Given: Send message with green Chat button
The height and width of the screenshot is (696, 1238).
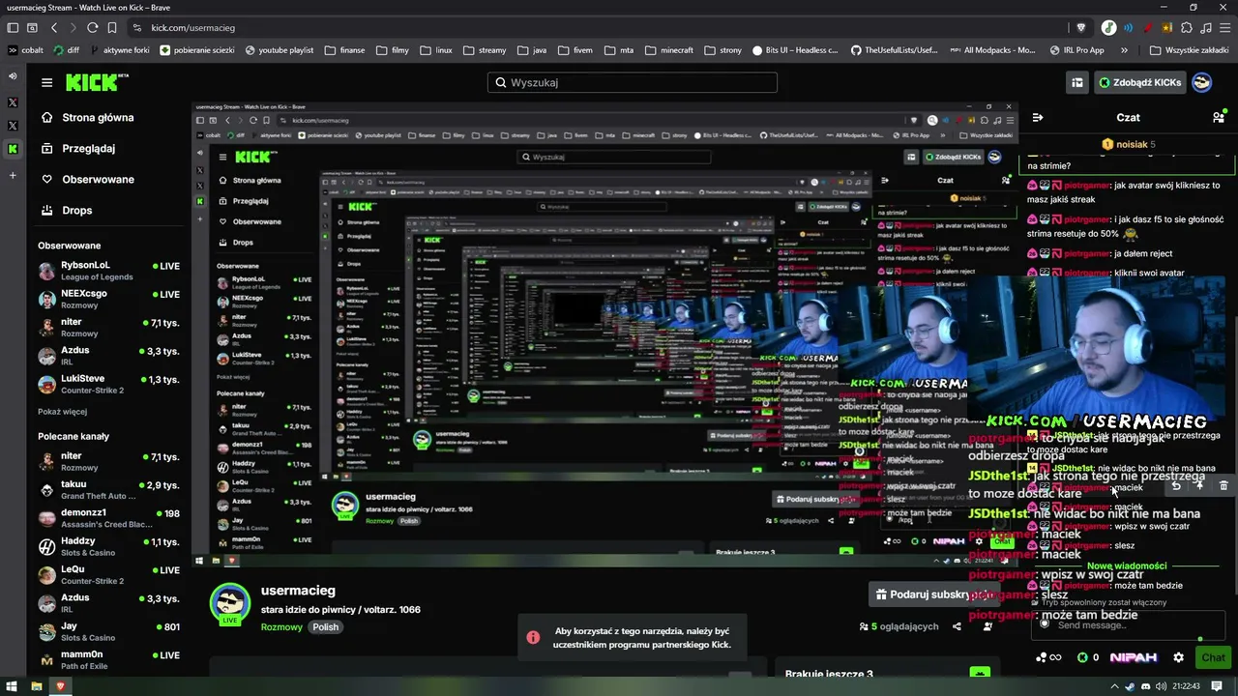Looking at the screenshot, I should (x=1213, y=657).
